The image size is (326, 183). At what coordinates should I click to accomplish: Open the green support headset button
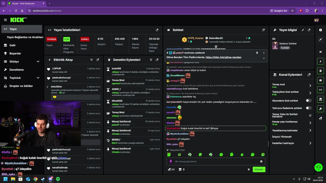[318, 167]
